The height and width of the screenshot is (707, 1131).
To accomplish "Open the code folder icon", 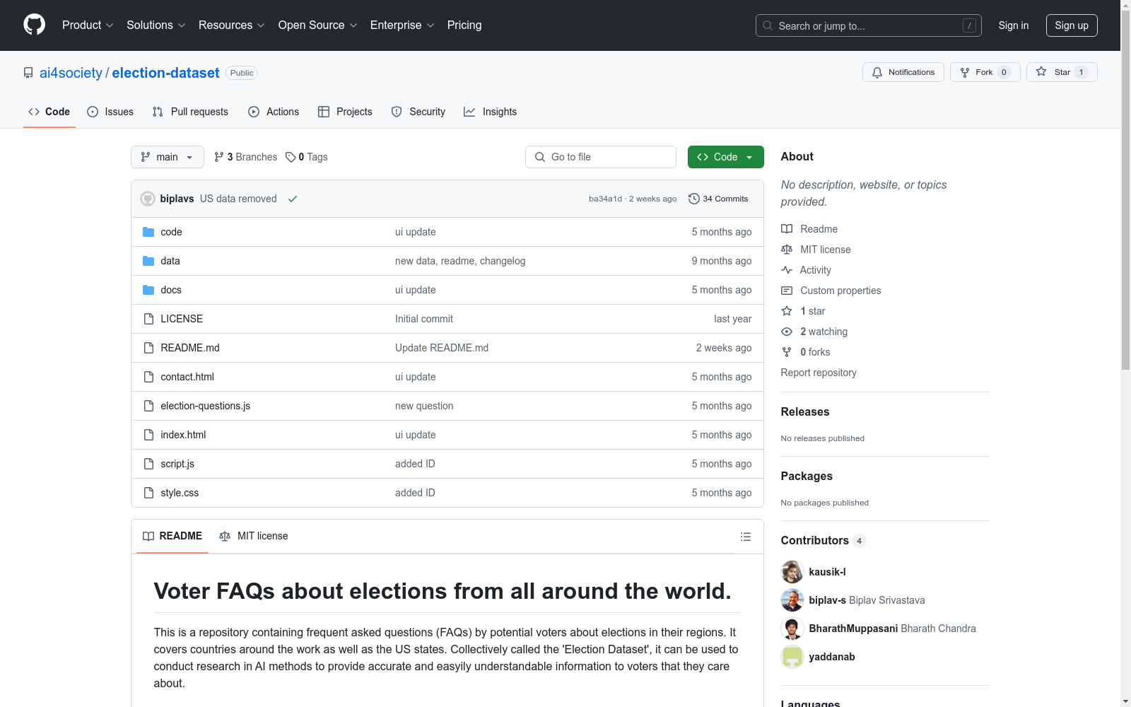I will click(148, 232).
